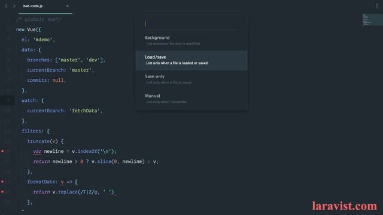Close the bad-code.js tab
Image resolution: width=383 pixels, height=215 pixels.
(68, 6)
